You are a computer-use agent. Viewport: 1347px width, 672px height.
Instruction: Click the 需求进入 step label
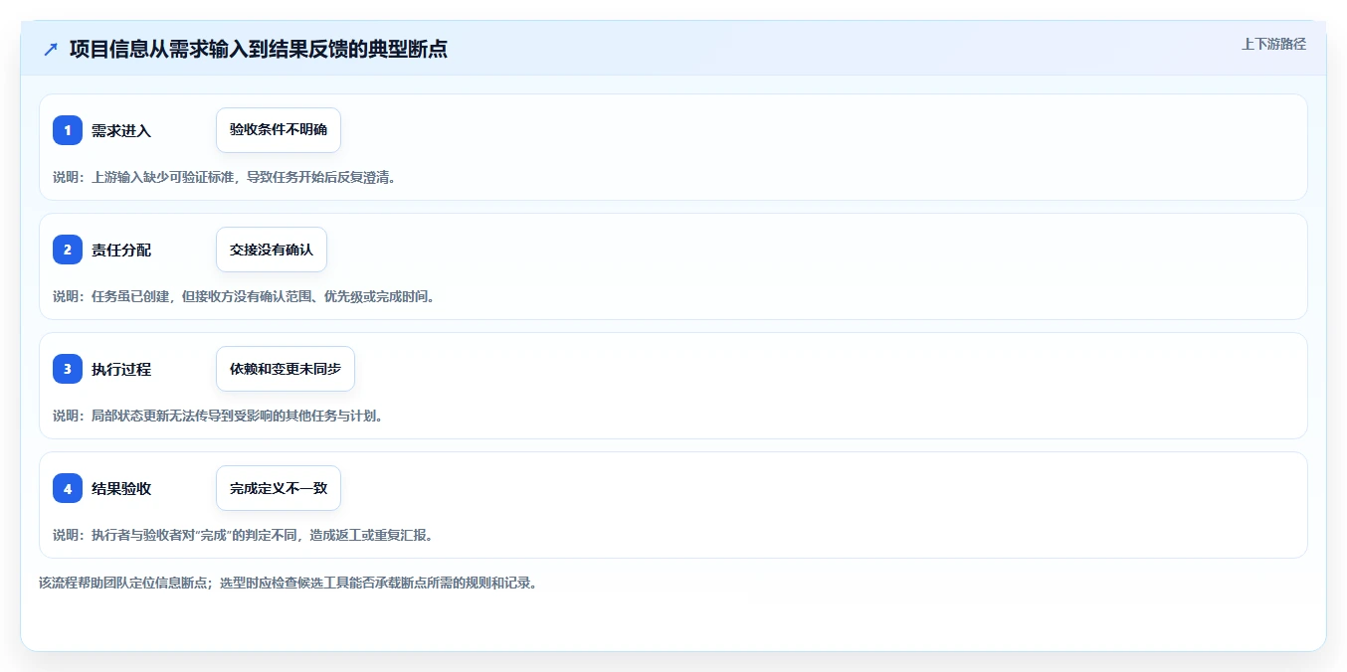click(121, 130)
